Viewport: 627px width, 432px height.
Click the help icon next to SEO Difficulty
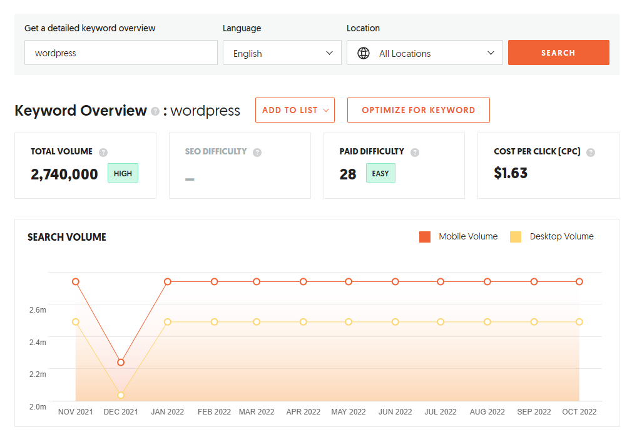[x=257, y=153]
